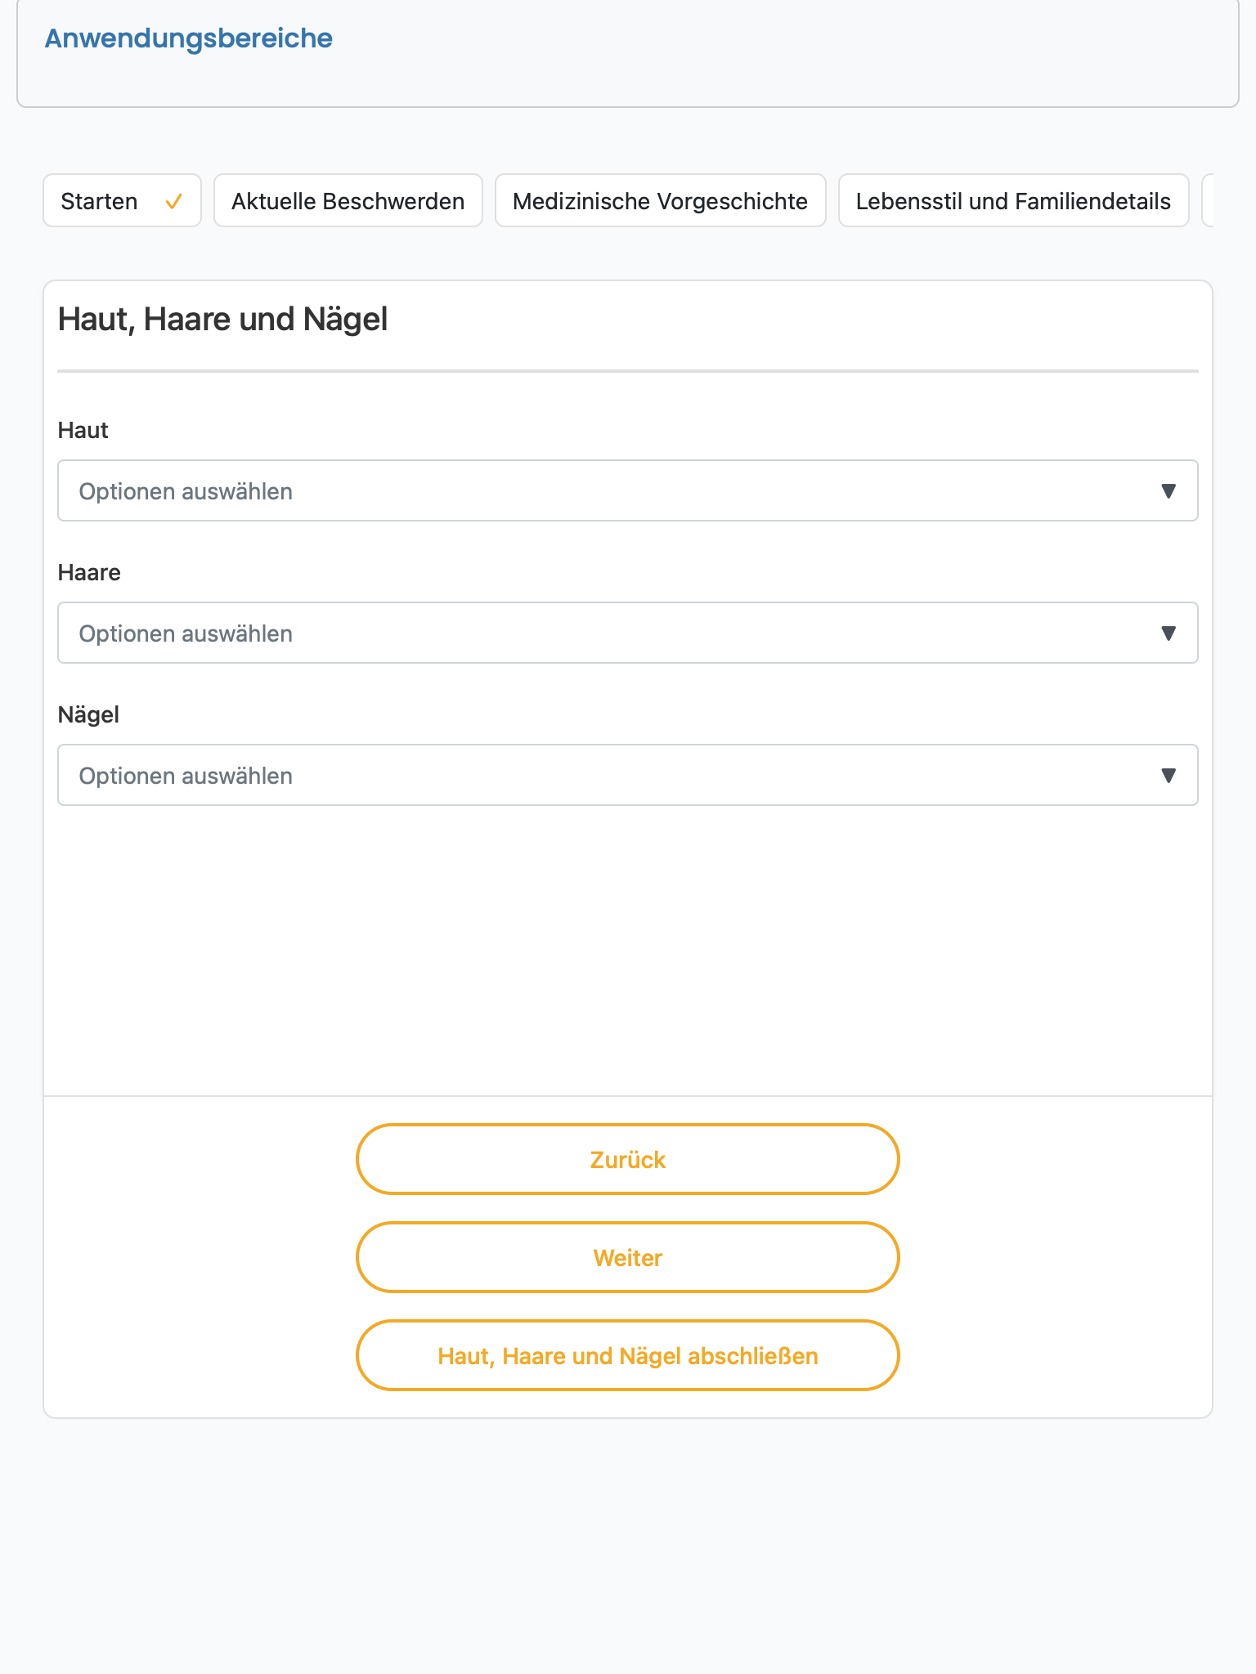This screenshot has width=1256, height=1674.
Task: Open the Haut options select box
Action: [x=628, y=490]
